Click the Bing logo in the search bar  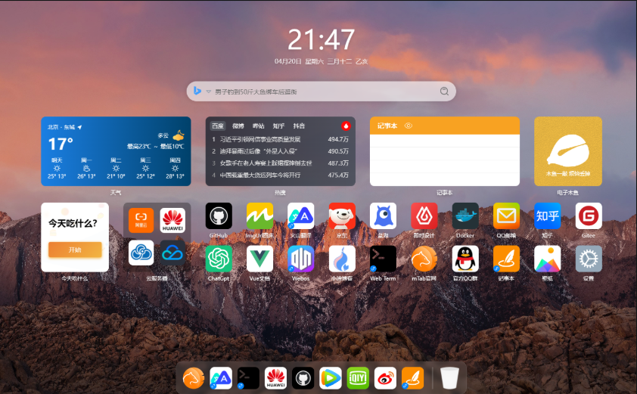(197, 91)
